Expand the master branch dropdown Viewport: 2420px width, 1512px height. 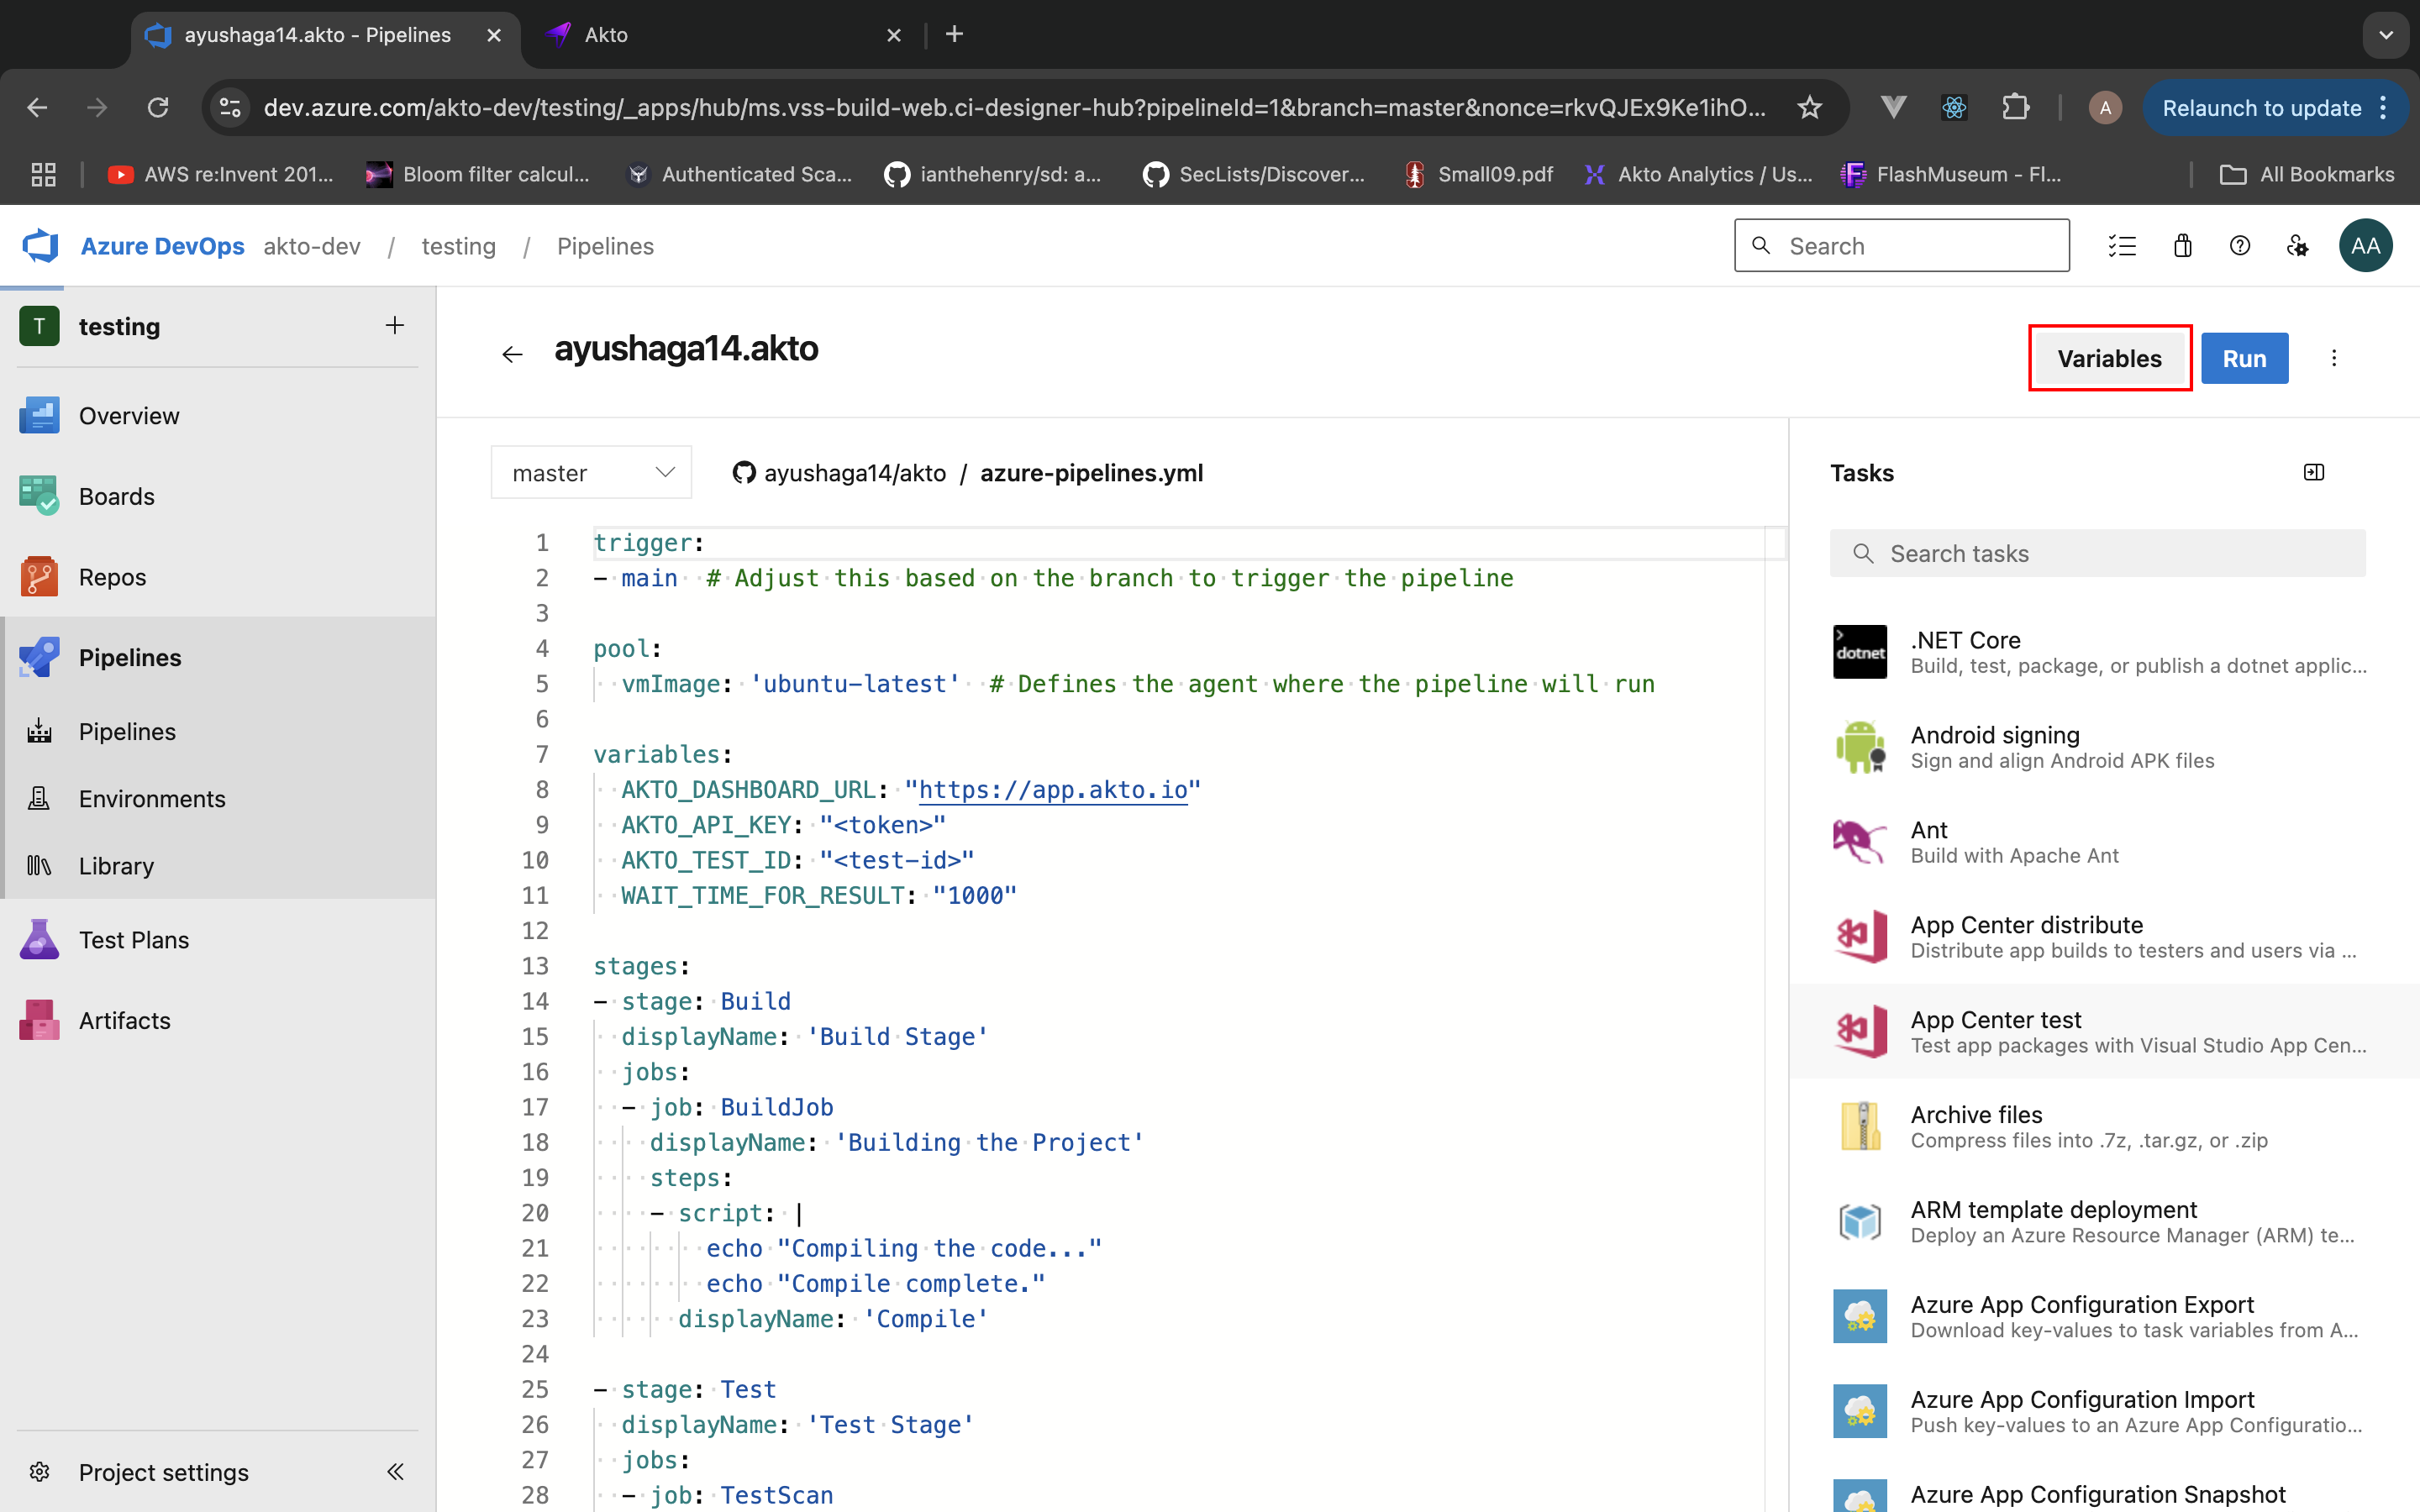[x=591, y=473]
